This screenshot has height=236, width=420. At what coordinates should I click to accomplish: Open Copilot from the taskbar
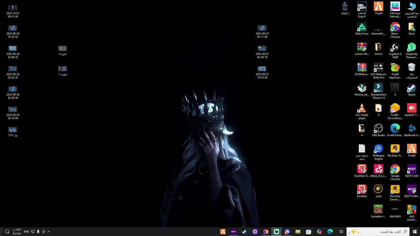pyautogui.click(x=319, y=232)
